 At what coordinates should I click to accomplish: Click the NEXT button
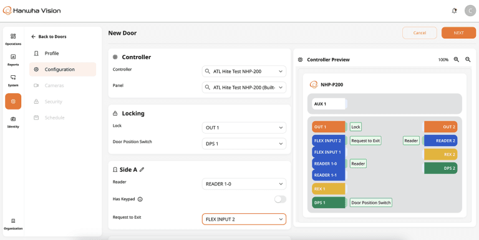pos(458,33)
